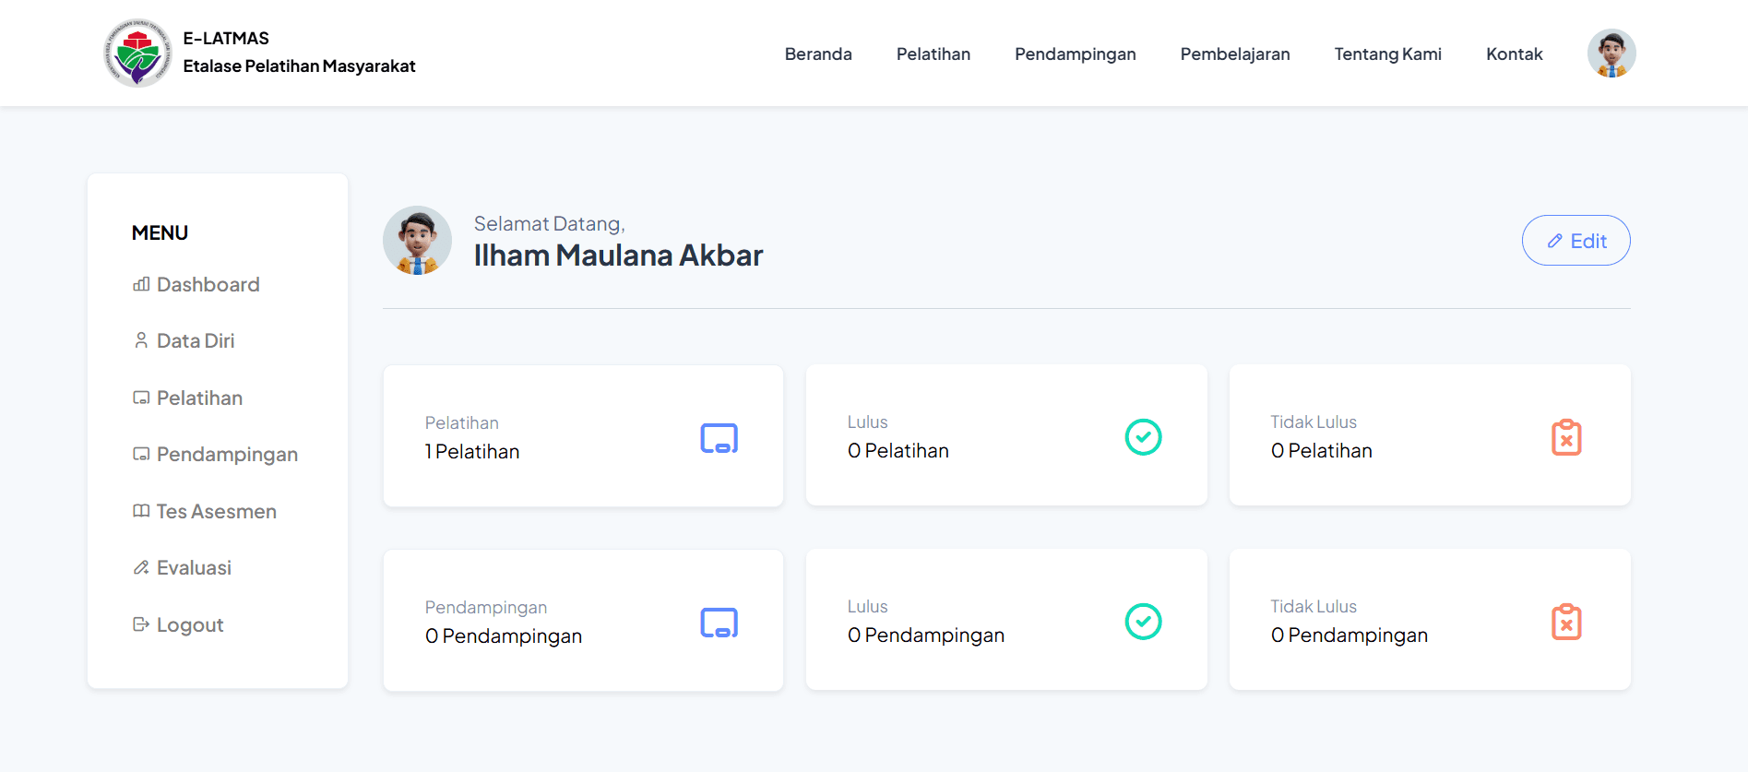Click 'Tidak Lulus' label in the top-row card
This screenshot has height=772, width=1748.
[1314, 422]
